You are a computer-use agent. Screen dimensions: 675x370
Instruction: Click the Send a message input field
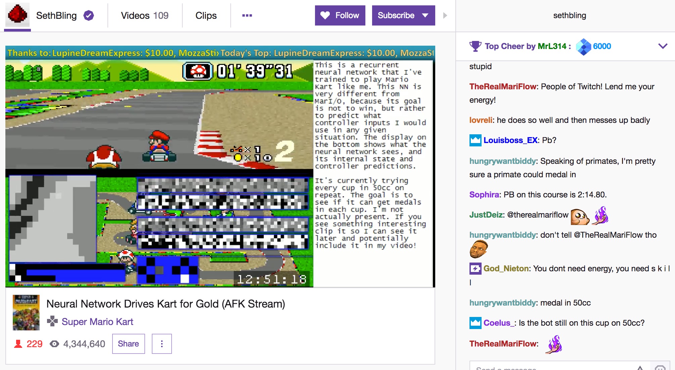(556, 367)
